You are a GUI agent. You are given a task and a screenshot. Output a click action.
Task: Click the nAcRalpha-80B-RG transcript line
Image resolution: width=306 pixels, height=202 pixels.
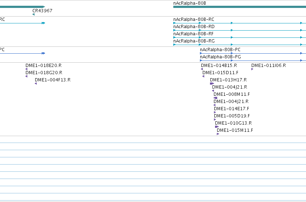tap(239, 45)
